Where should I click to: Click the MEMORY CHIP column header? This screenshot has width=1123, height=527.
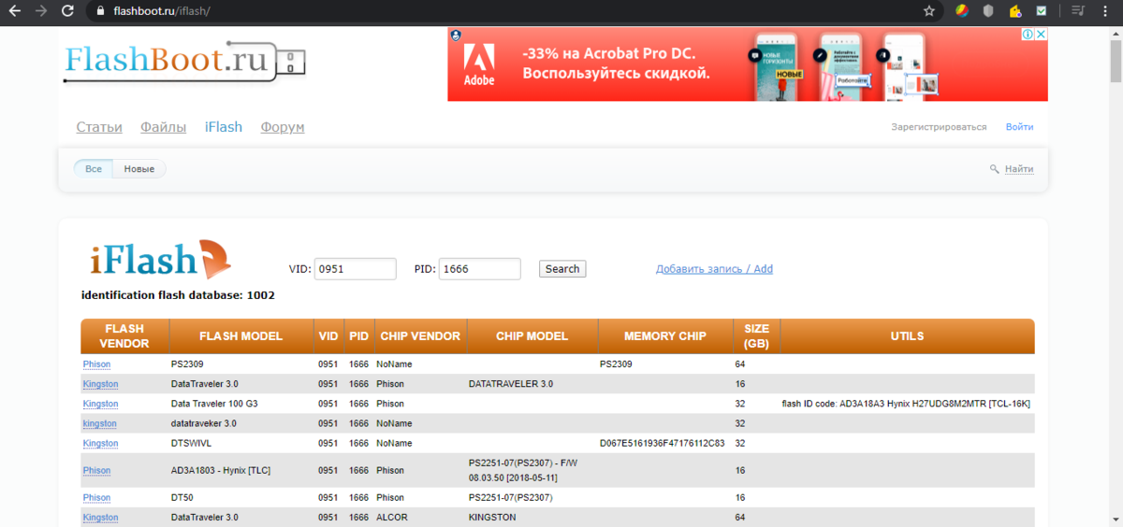(664, 336)
